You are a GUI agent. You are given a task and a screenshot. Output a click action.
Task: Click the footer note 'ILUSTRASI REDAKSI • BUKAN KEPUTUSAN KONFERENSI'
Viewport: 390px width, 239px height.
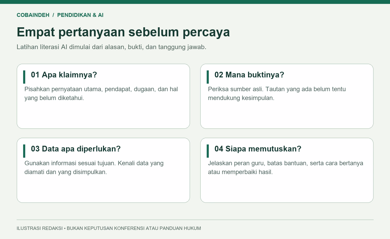tap(109, 228)
